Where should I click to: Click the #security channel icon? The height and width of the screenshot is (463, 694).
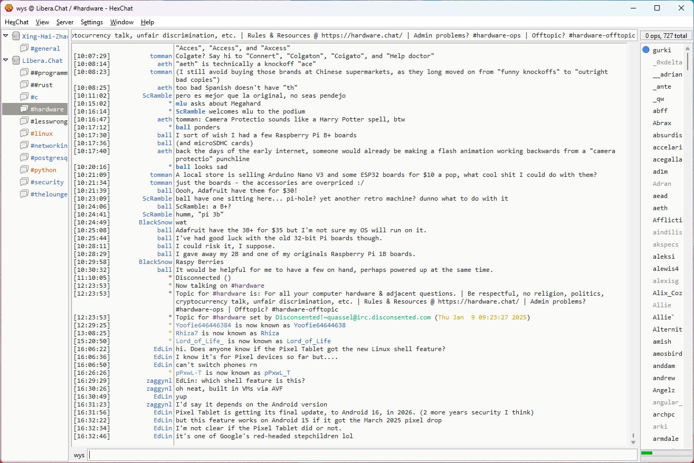coord(24,182)
